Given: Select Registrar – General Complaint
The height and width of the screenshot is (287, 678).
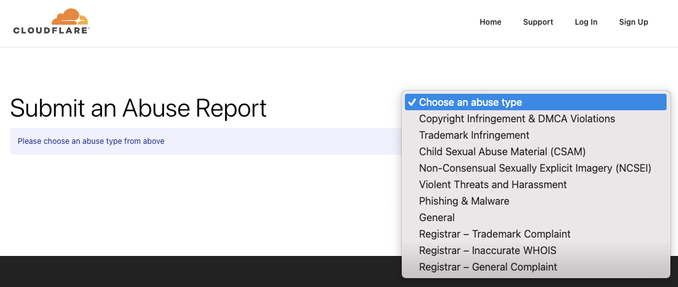Looking at the screenshot, I should click(x=535, y=266).
